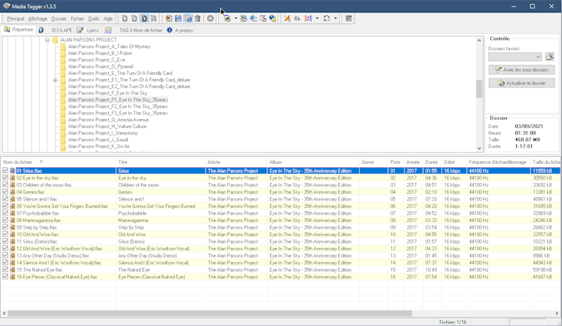
Task: Toggle checkbox for 11 Sirius (Demo).flac
Action: [x=5, y=241]
